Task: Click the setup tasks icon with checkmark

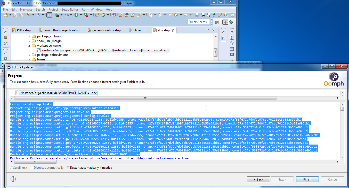Action: click(202, 15)
